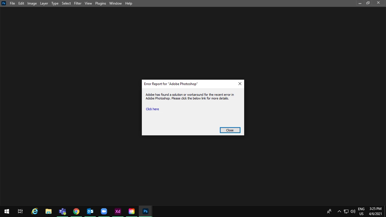Click the Photoshop taskbar icon

[x=146, y=211]
